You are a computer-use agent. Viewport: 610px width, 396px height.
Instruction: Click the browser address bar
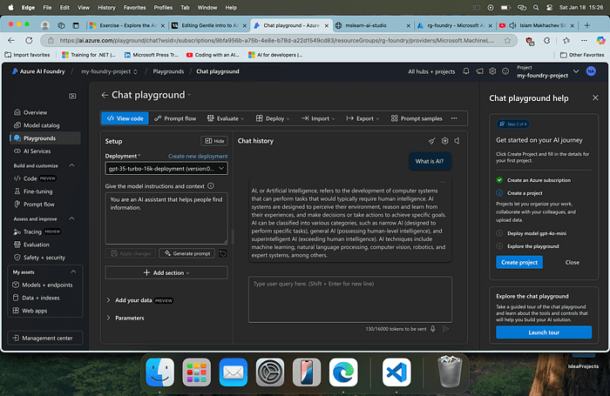(276, 40)
